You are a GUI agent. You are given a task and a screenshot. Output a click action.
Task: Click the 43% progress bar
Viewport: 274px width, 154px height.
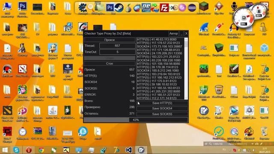click(x=136, y=120)
